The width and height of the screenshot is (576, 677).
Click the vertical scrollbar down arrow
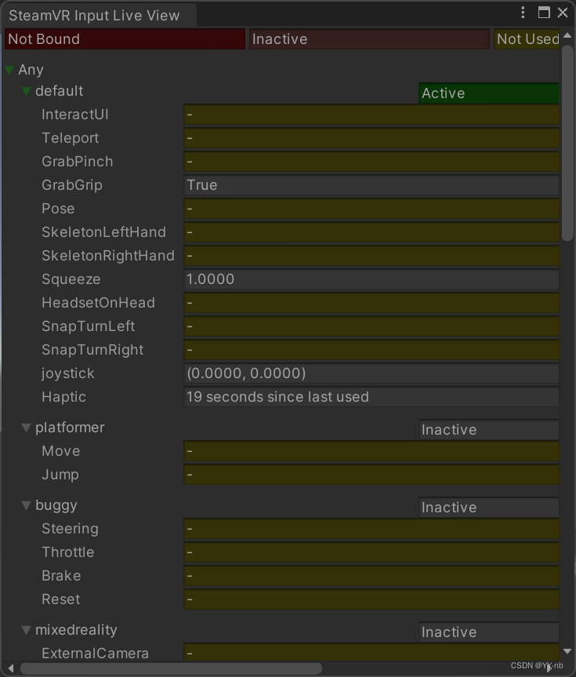pos(567,651)
